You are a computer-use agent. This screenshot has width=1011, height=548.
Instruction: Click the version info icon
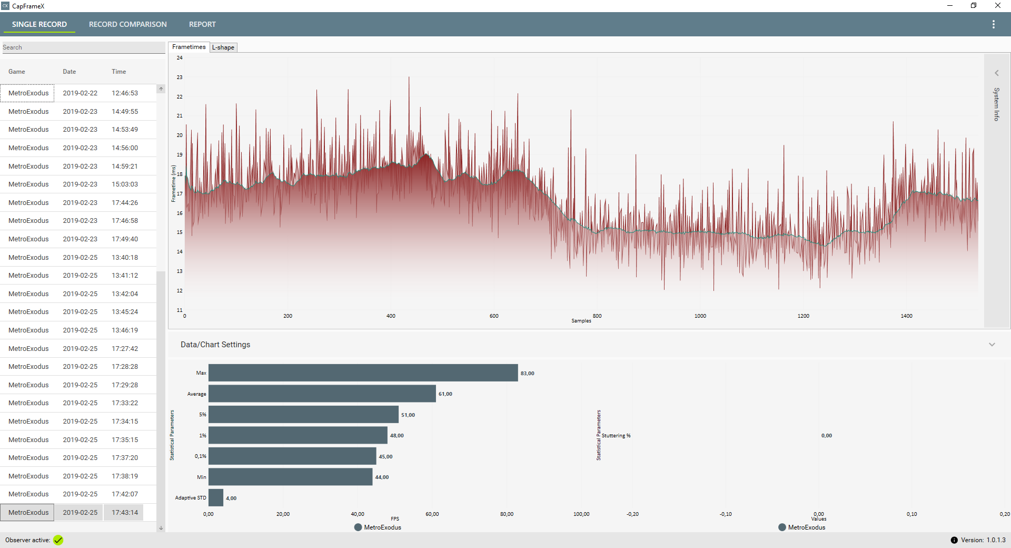[954, 540]
